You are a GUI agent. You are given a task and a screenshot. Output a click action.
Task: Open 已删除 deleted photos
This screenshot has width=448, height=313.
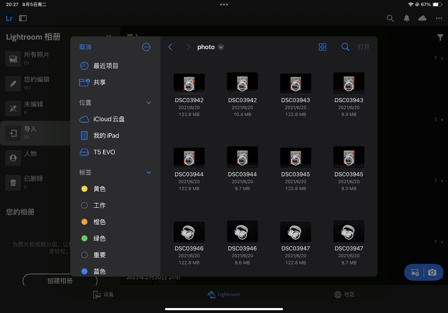pos(35,183)
